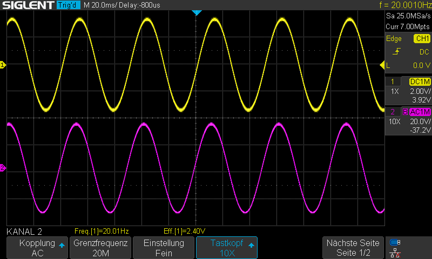Click the Trig'd status indicator
This screenshot has width=432, height=259.
69,5
